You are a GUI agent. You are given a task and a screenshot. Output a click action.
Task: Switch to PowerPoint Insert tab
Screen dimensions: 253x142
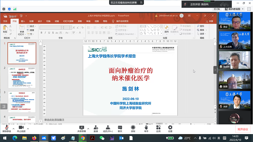[x=23, y=21]
